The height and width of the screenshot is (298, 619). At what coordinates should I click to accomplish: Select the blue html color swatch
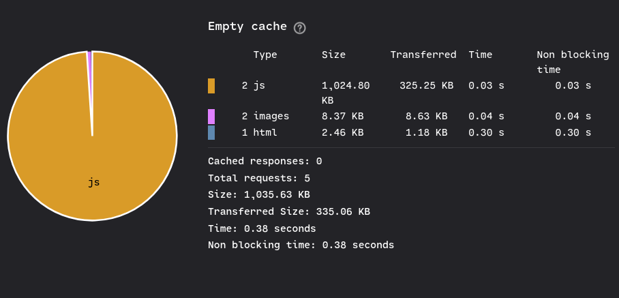pos(211,132)
